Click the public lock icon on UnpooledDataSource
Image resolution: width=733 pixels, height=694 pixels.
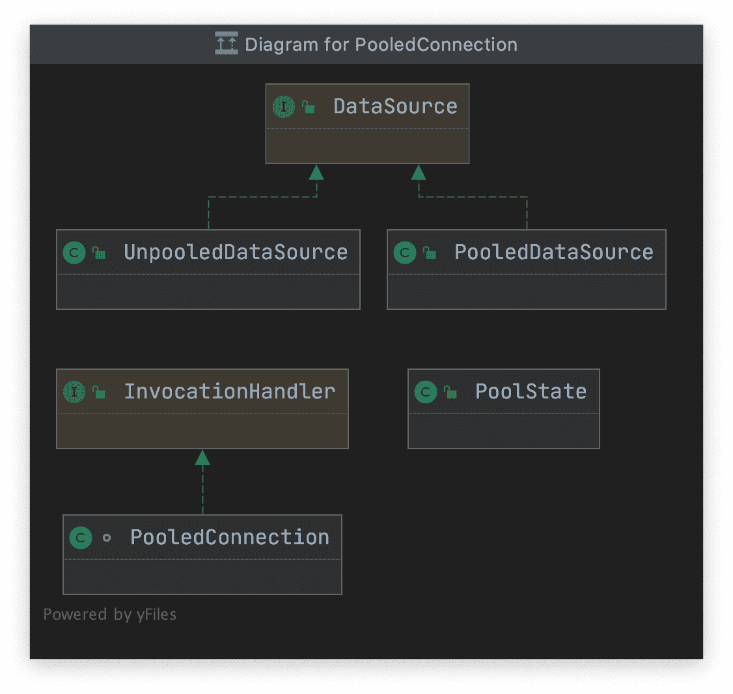pos(99,253)
